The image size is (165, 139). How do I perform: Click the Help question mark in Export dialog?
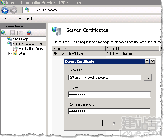click(x=147, y=61)
